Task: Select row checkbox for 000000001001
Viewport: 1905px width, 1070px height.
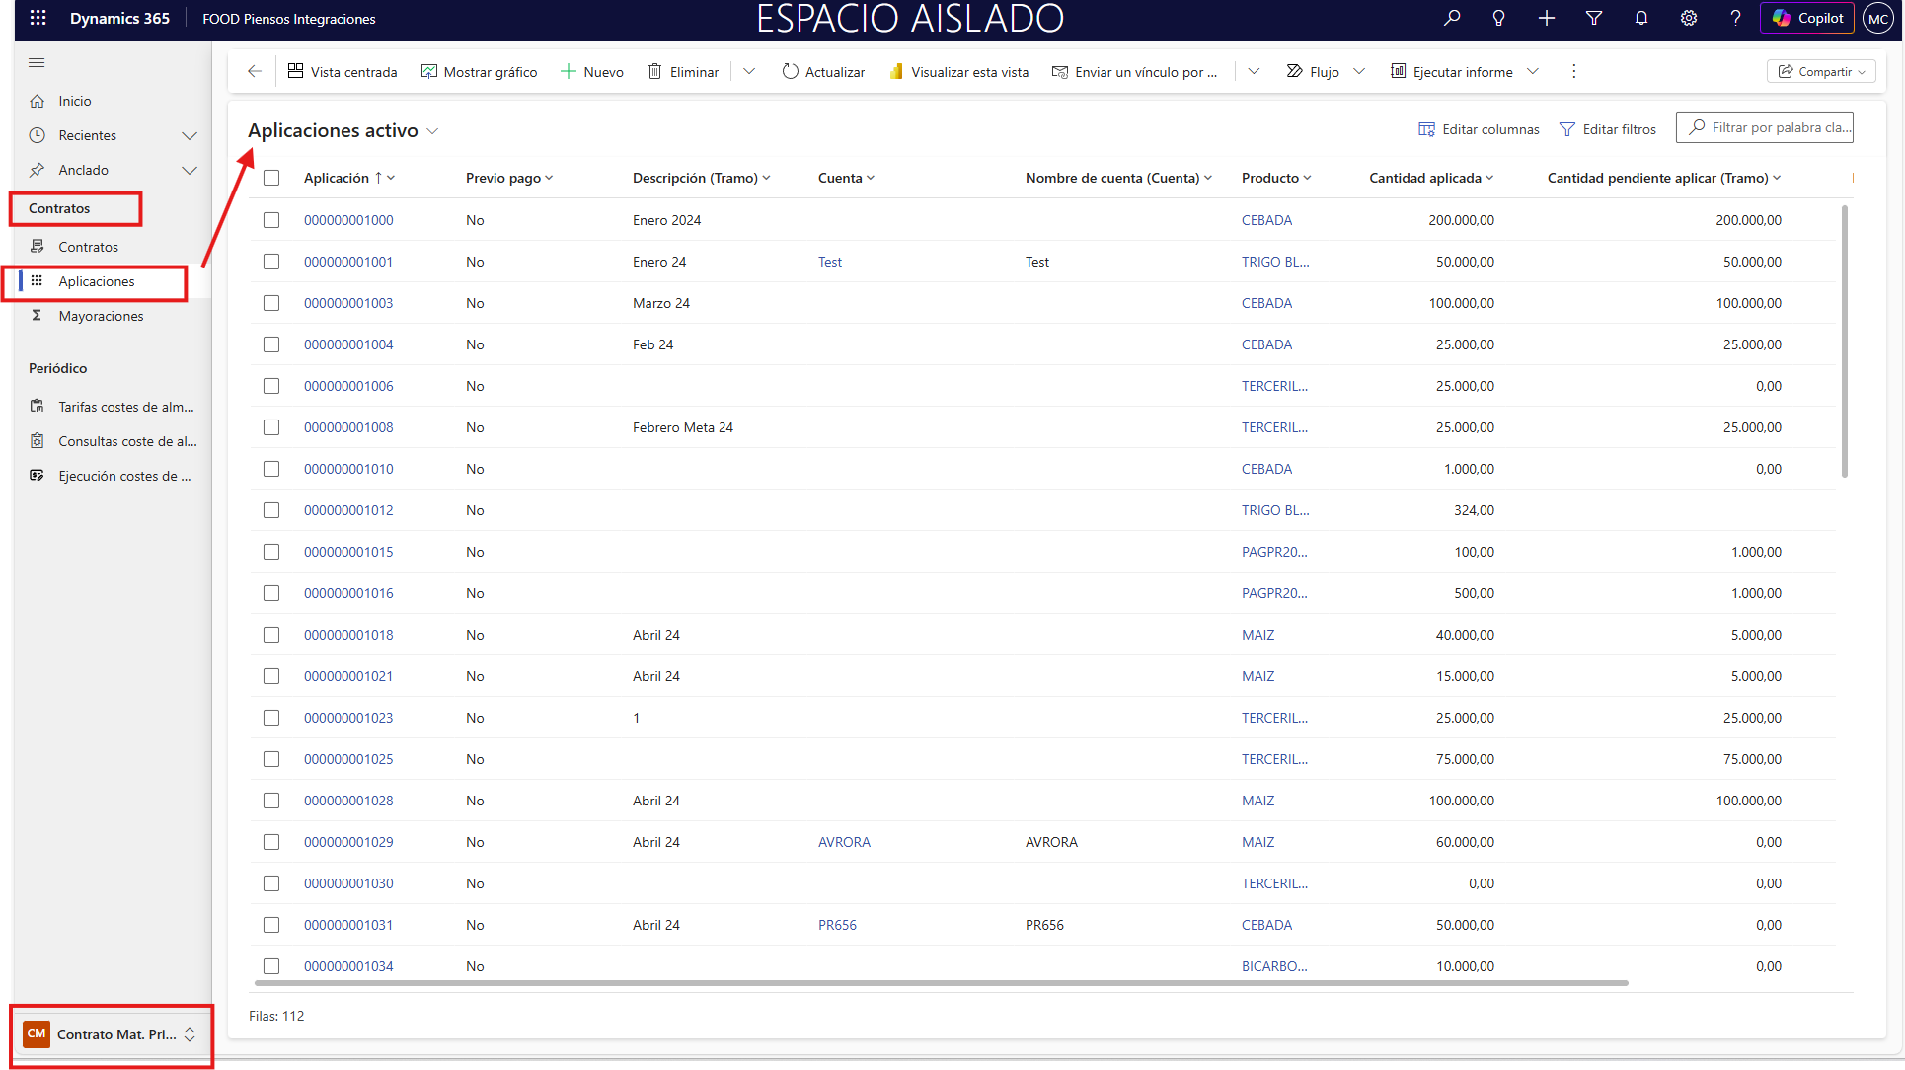Action: tap(271, 262)
